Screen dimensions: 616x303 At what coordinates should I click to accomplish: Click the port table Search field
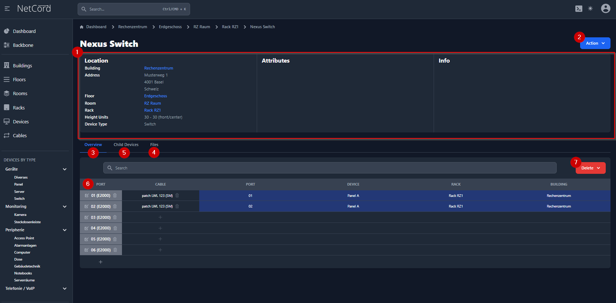330,168
